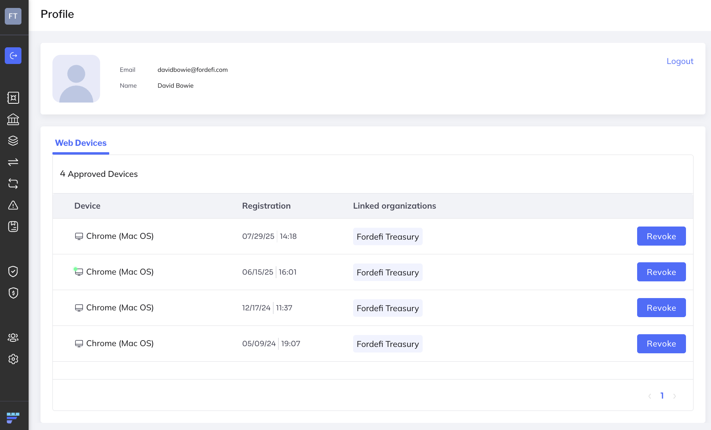This screenshot has height=430, width=711.
Task: Click the highlighted blue logout-arrow sidebar icon
Action: point(13,56)
